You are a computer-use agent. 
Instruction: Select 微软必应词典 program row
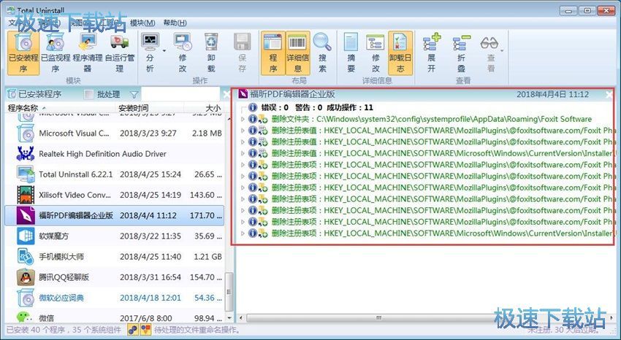tap(115, 298)
